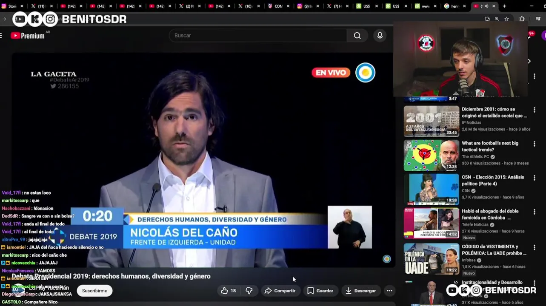Viewport: 546px width, 306px height.
Task: Open YouTube notifications showing 9+ badge
Action: coord(532,34)
